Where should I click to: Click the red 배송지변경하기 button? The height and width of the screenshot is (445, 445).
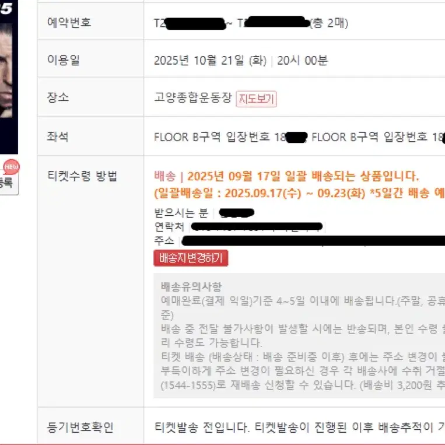[191, 258]
